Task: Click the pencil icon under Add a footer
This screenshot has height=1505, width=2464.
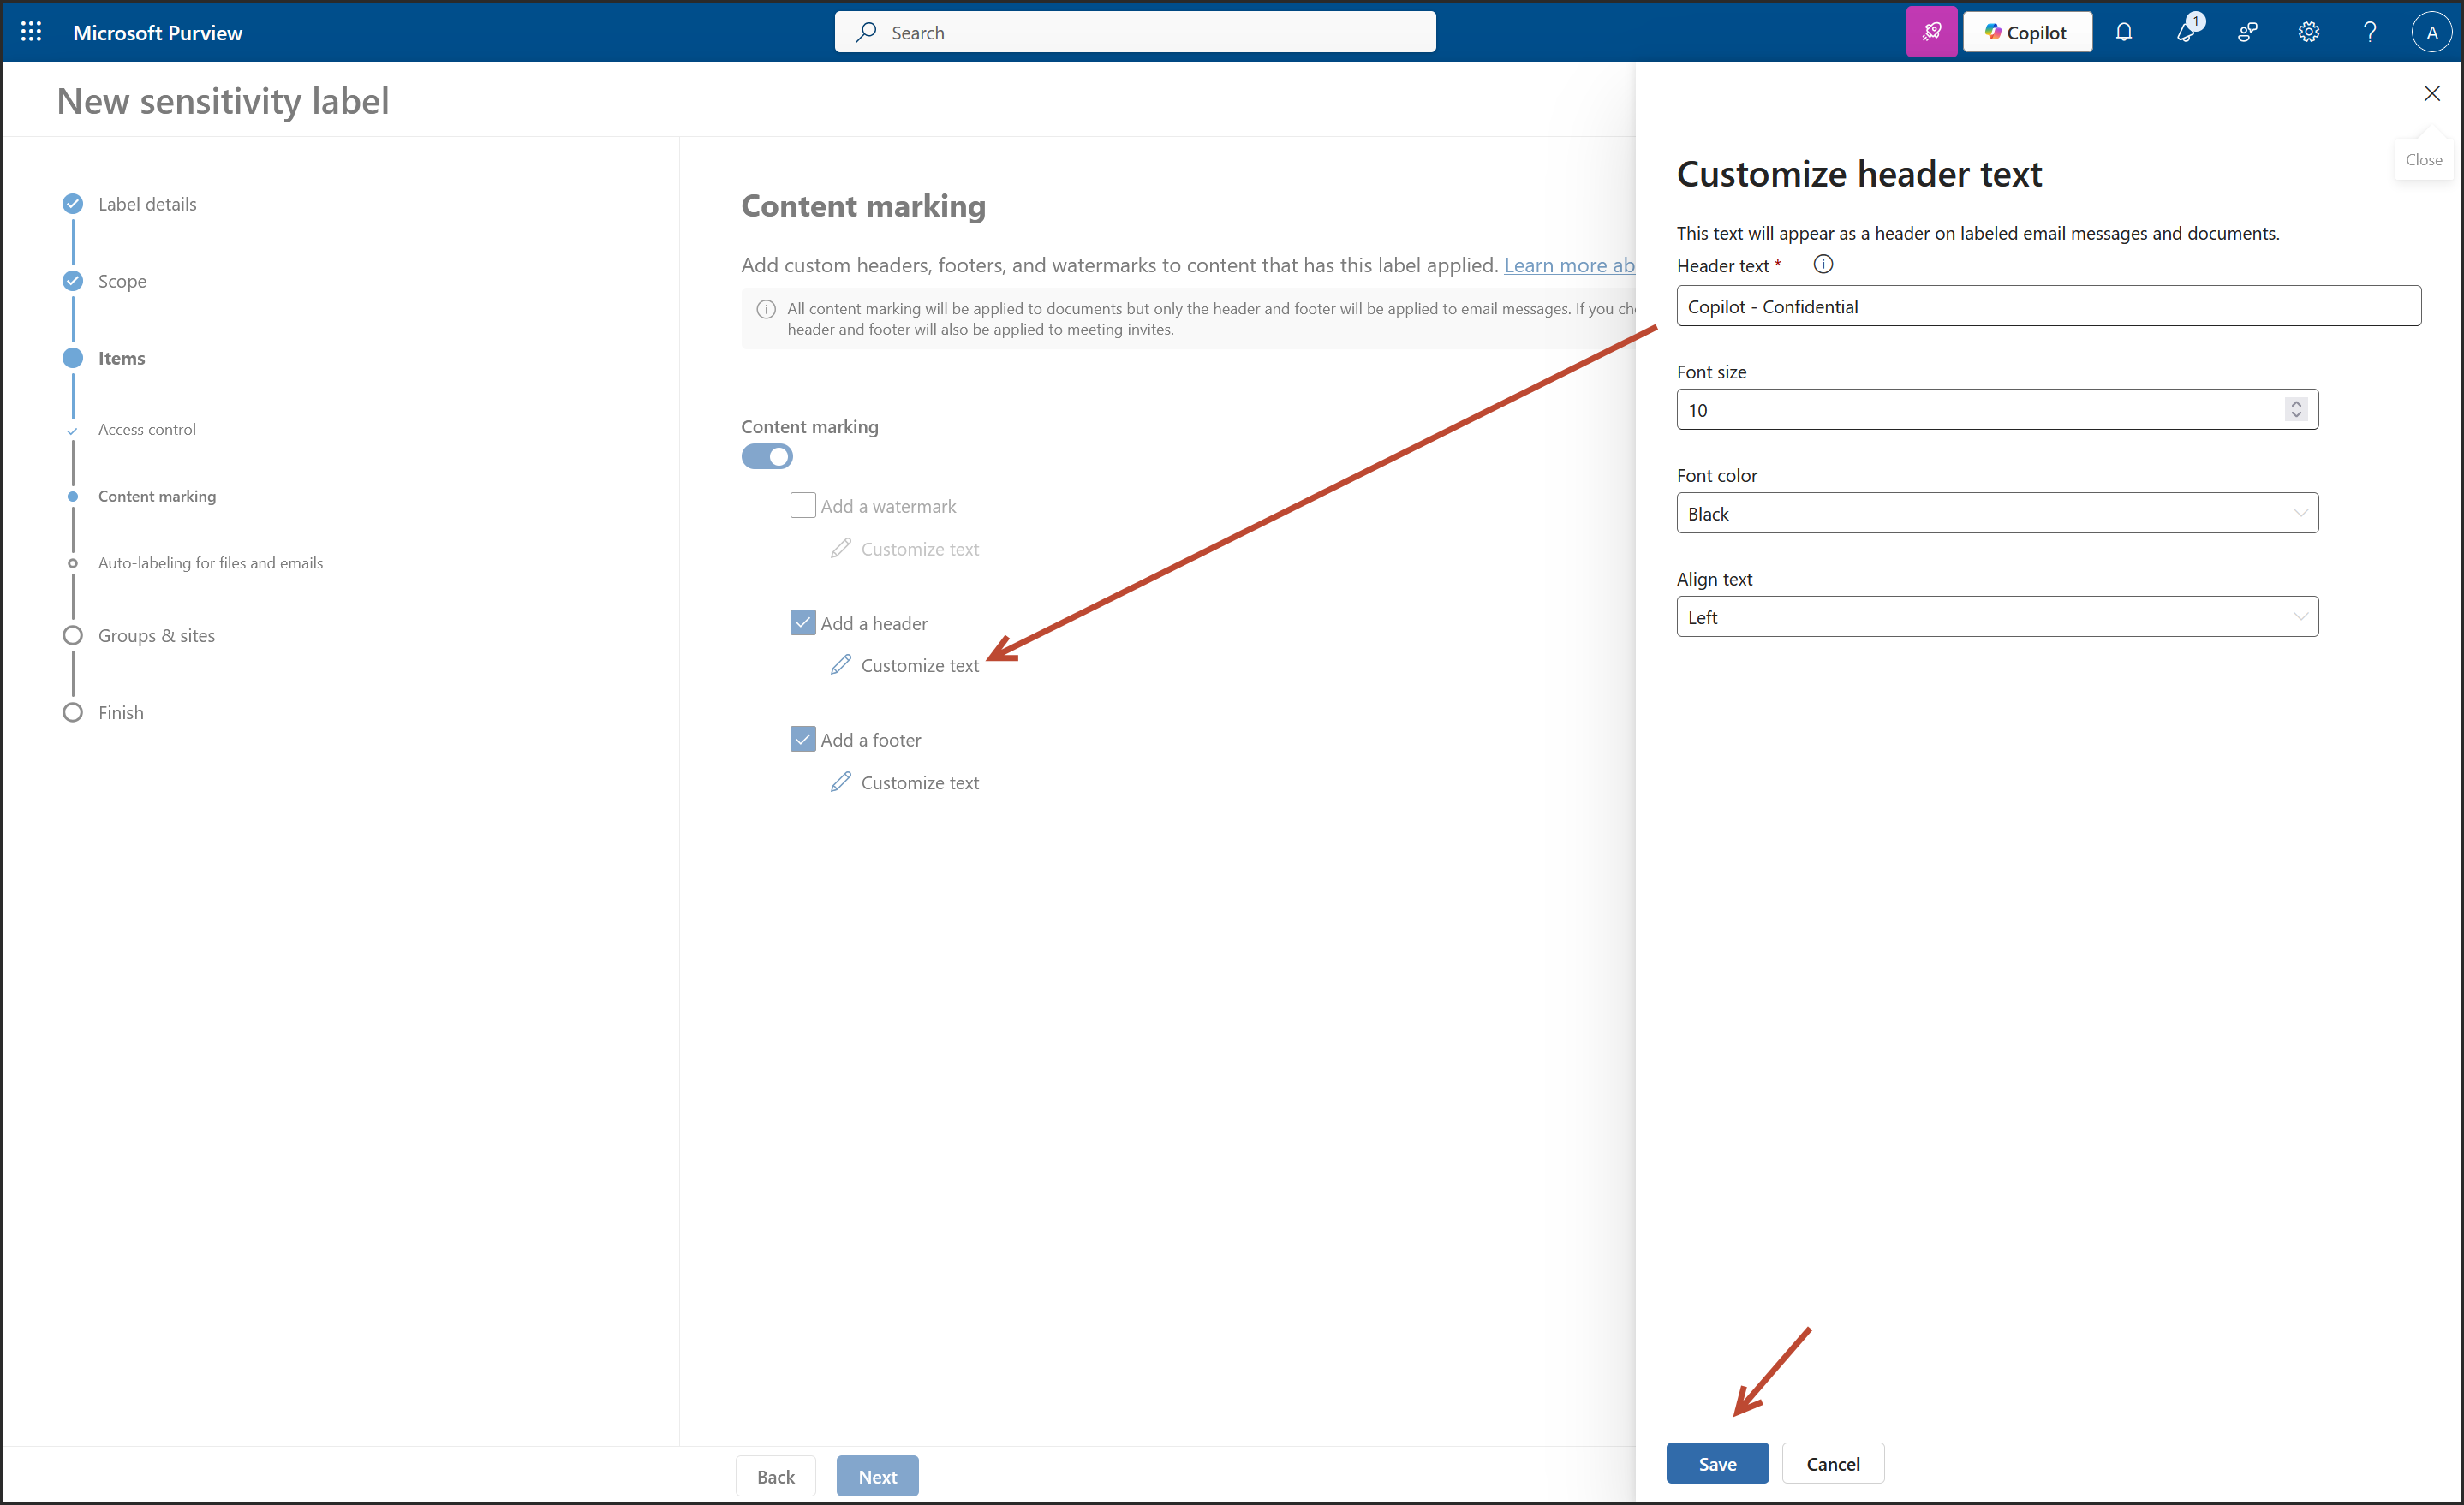Action: coord(841,782)
